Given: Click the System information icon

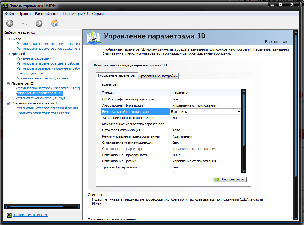Looking at the screenshot, I should point(9,215).
